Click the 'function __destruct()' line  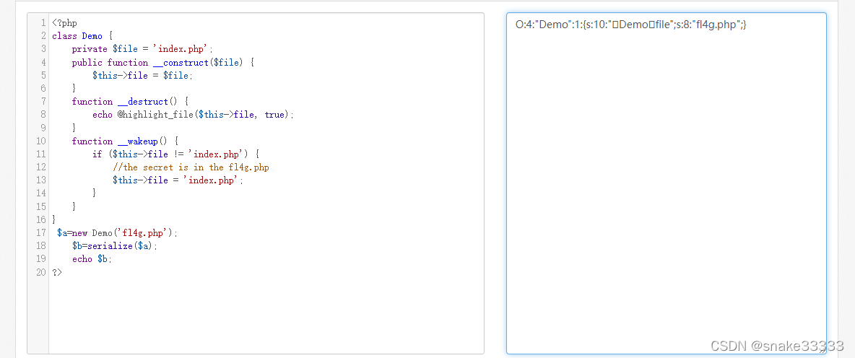tap(130, 101)
